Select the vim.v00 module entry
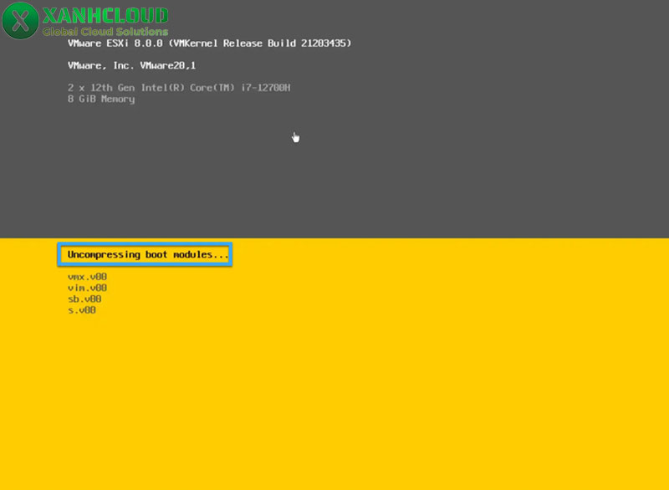The width and height of the screenshot is (669, 490). point(87,288)
